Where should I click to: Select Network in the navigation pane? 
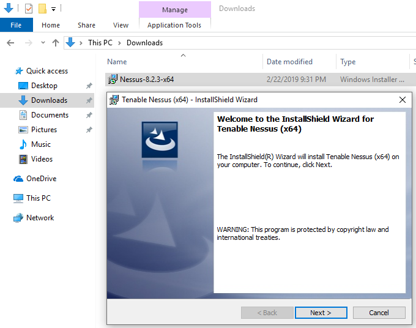click(x=40, y=218)
